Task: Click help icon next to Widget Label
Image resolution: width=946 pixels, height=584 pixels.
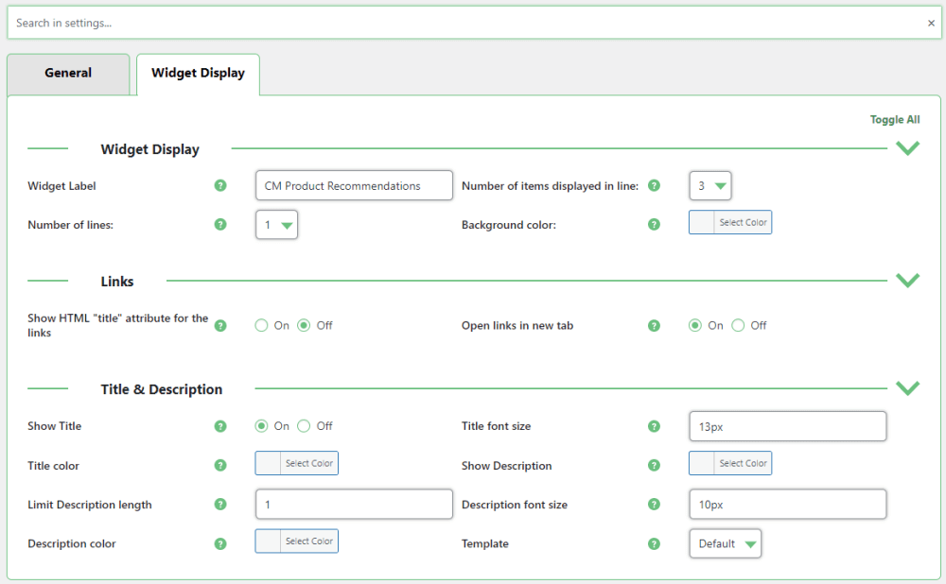Action: pyautogui.click(x=220, y=186)
